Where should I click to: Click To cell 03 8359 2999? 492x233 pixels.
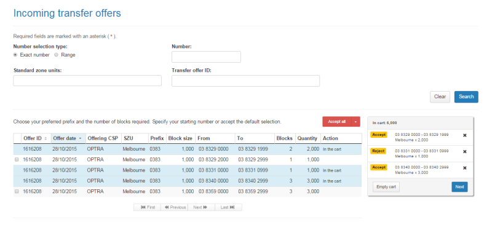pos(253,191)
